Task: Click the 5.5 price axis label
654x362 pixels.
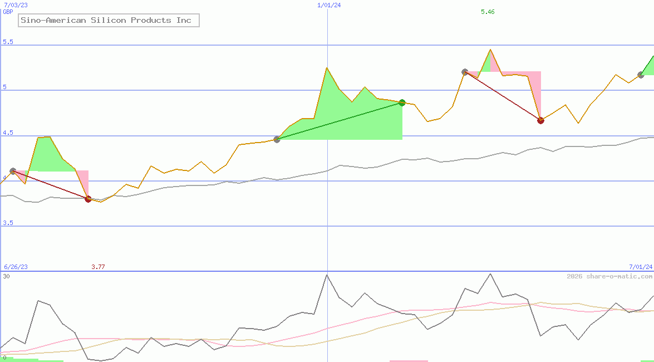Action: pyautogui.click(x=8, y=42)
